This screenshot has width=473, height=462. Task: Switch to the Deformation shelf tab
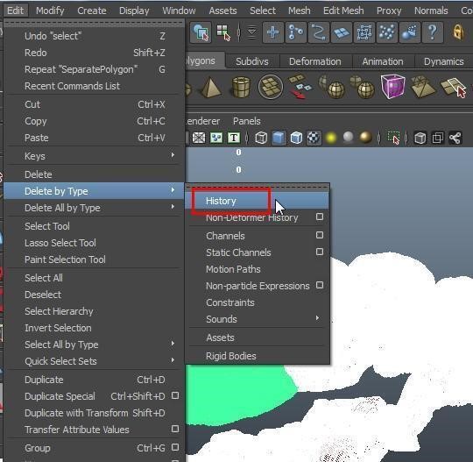315,61
